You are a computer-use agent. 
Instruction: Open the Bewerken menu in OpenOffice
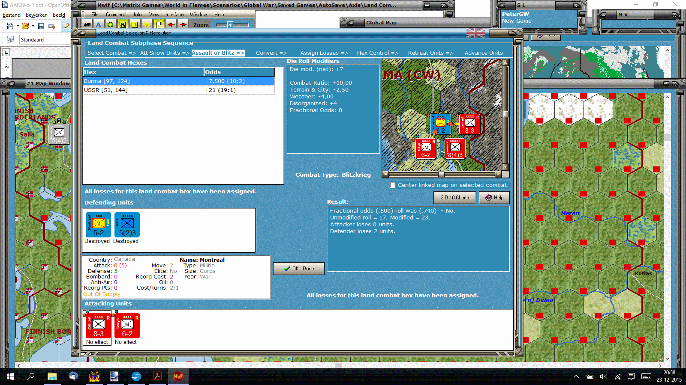(x=36, y=15)
